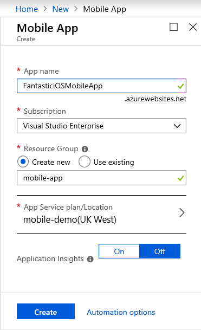Close the Mobile App blade

[193, 27]
